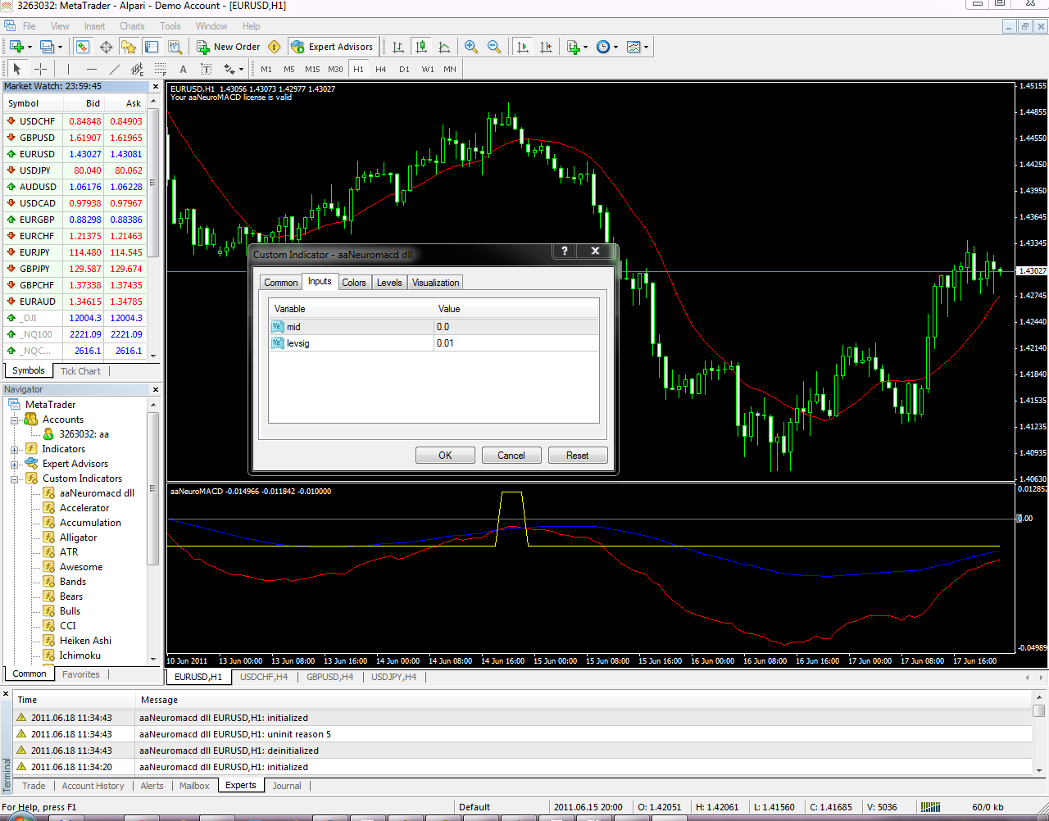The image size is (1049, 821).
Task: Click OK in Custom Indicator dialog
Action: coord(445,456)
